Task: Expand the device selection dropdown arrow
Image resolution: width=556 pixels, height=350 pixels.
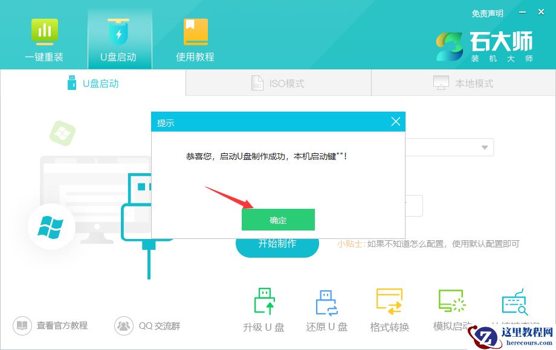Action: [x=485, y=147]
